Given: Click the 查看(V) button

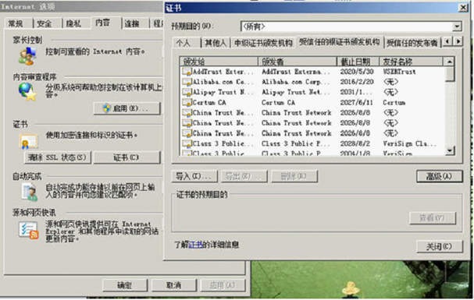Looking at the screenshot, I should pyautogui.click(x=433, y=218).
